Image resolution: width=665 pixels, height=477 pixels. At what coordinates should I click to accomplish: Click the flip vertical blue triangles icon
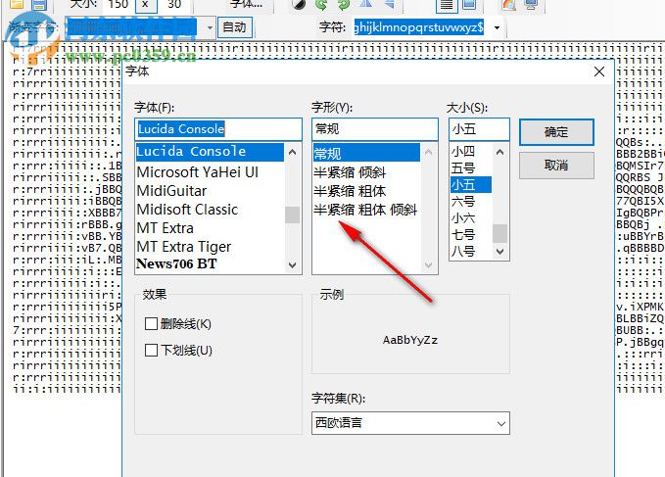[389, 4]
